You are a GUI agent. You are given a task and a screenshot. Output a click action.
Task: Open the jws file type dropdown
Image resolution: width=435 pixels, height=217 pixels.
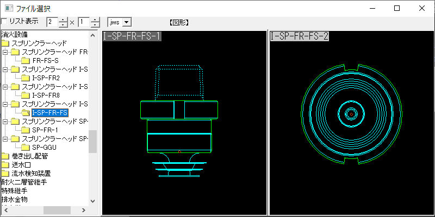pyautogui.click(x=127, y=22)
